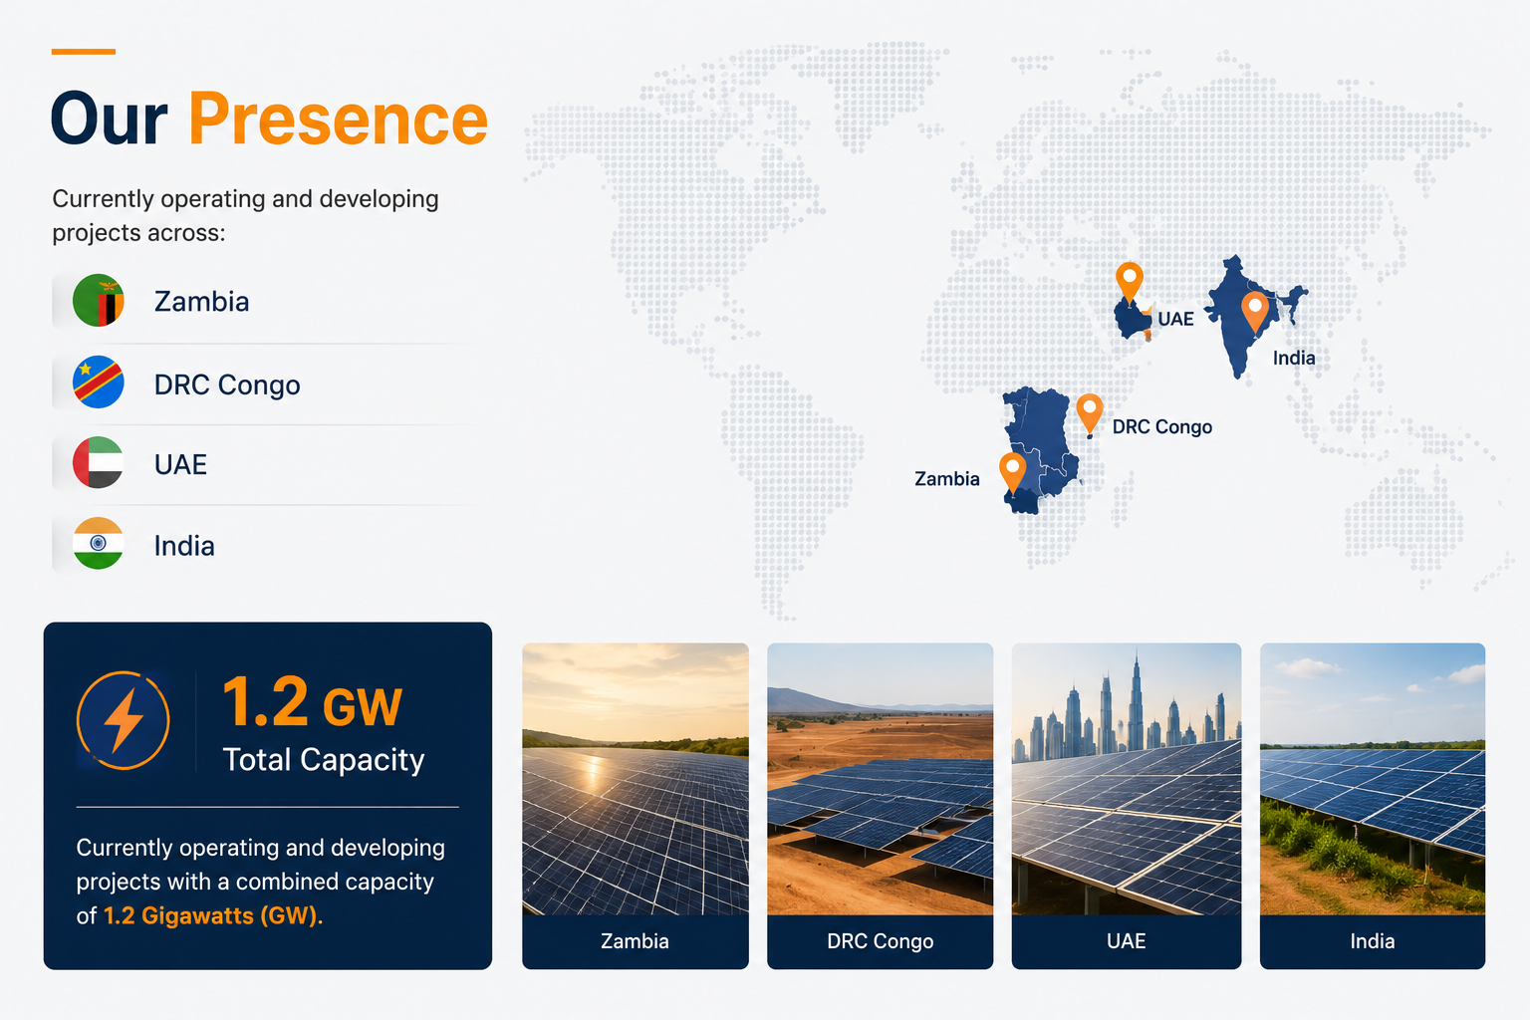Click the 'Total Capacity' label
The image size is (1530, 1020).
coord(324,760)
